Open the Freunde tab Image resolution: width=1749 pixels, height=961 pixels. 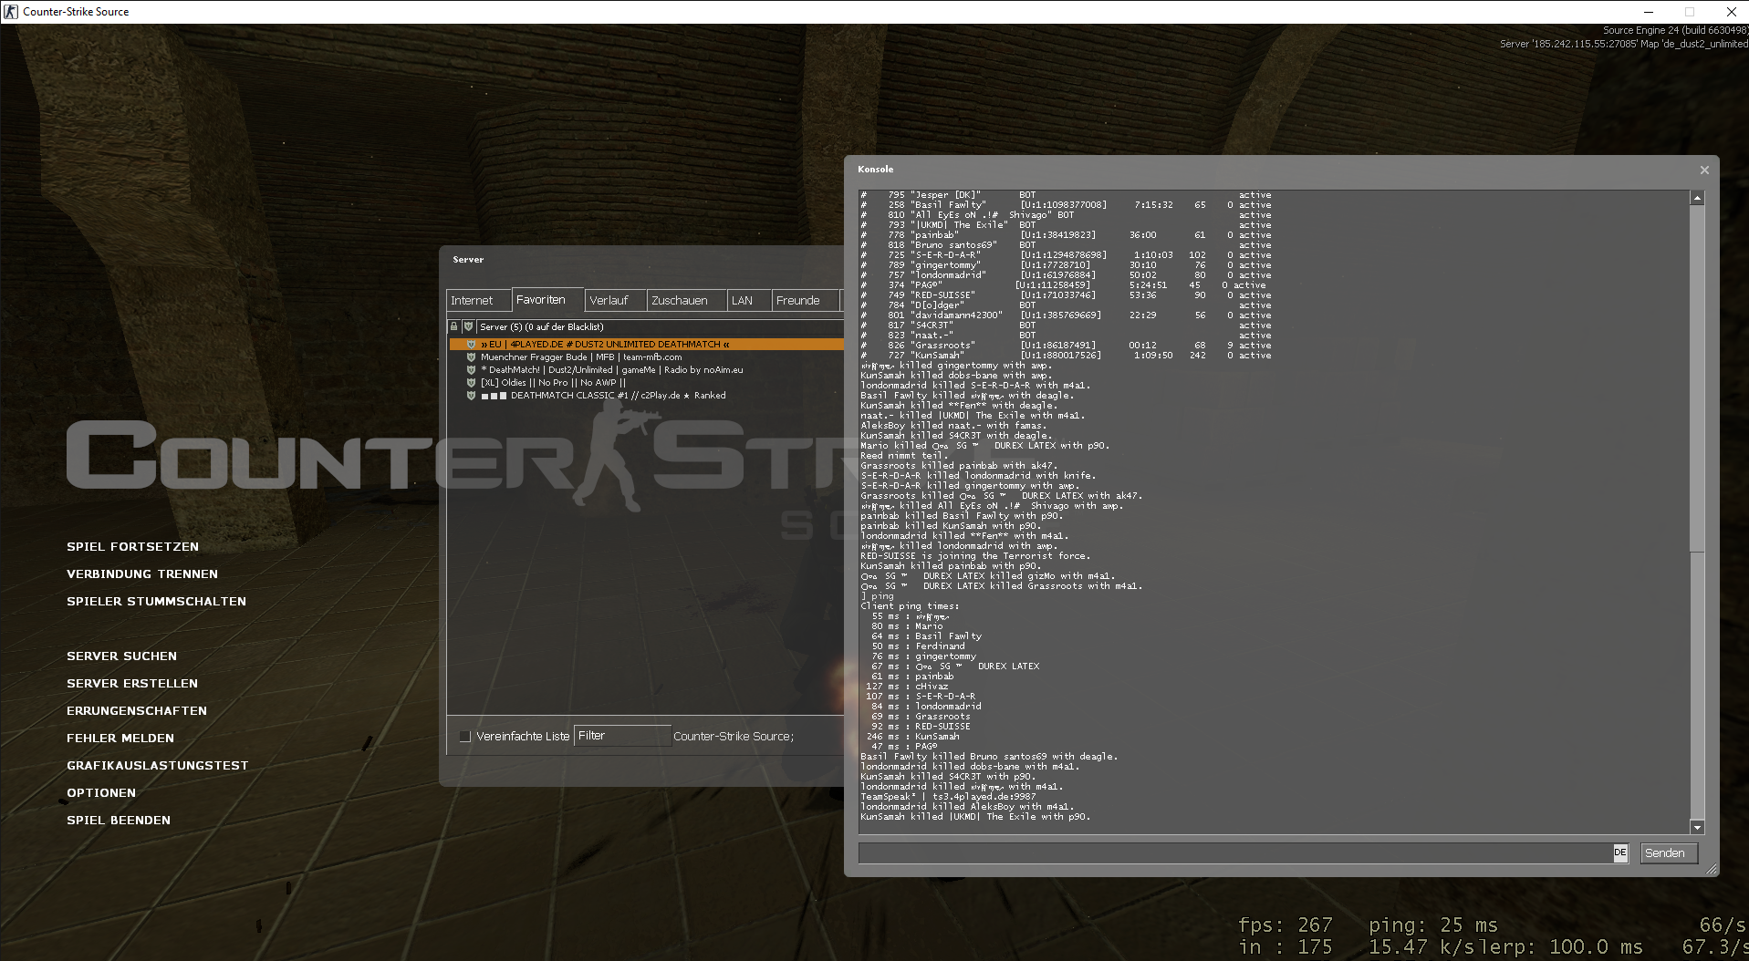coord(805,300)
